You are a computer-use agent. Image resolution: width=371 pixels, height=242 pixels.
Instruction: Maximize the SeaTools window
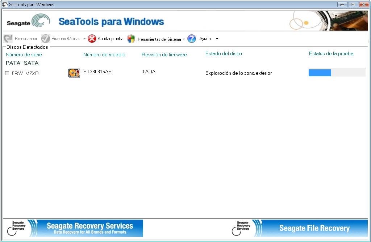coord(353,4)
